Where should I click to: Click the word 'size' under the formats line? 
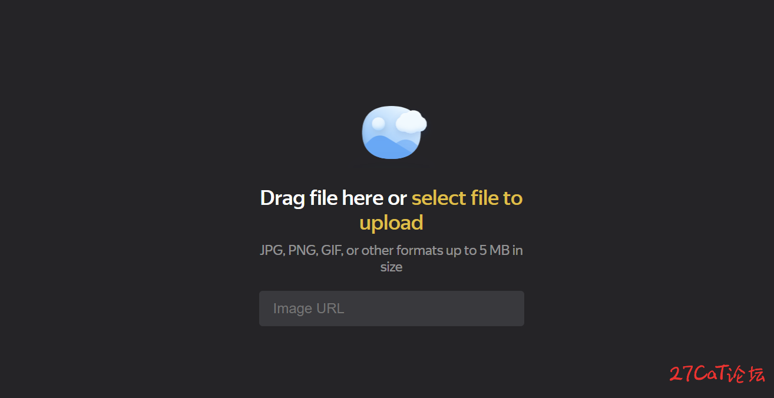click(391, 267)
